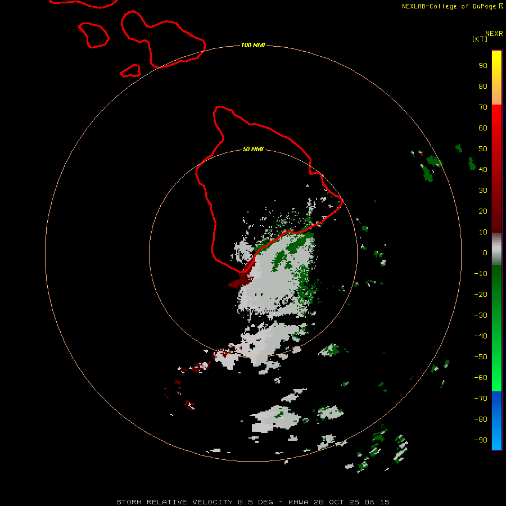Click the [KT] units label

click(480, 39)
